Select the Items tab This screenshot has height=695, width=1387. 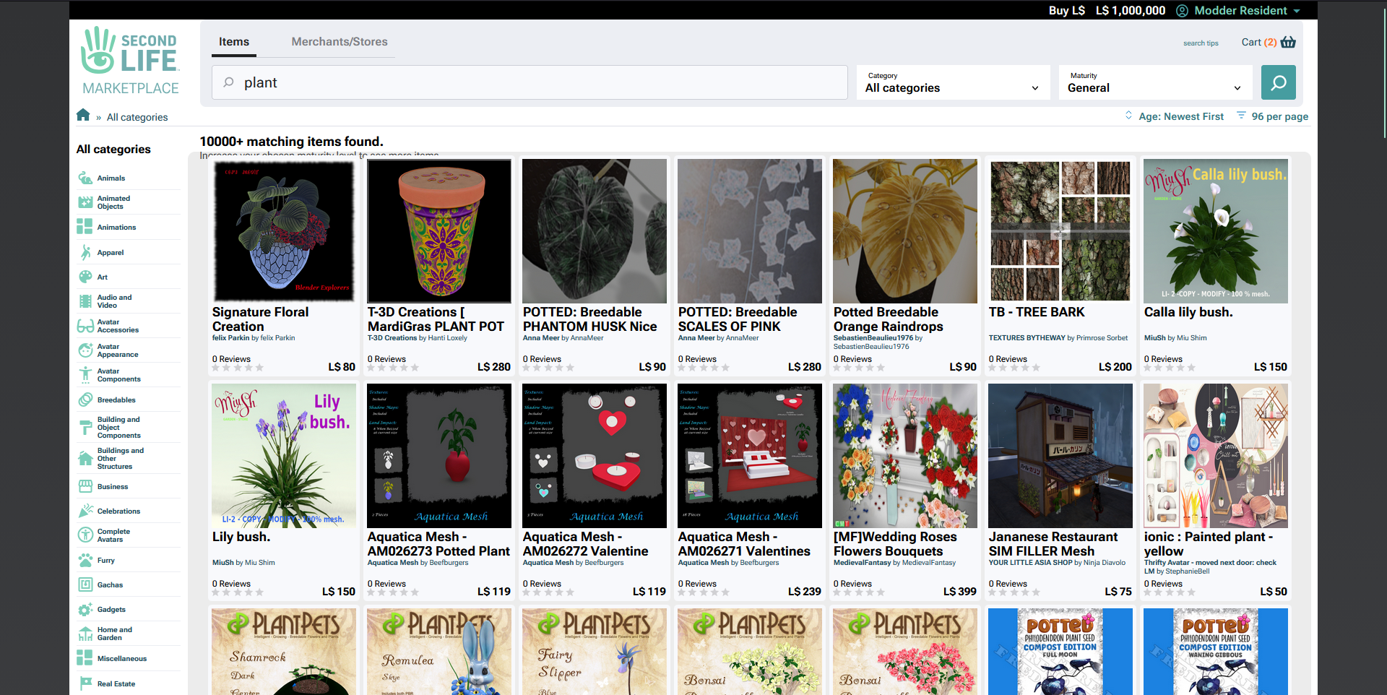pos(233,41)
